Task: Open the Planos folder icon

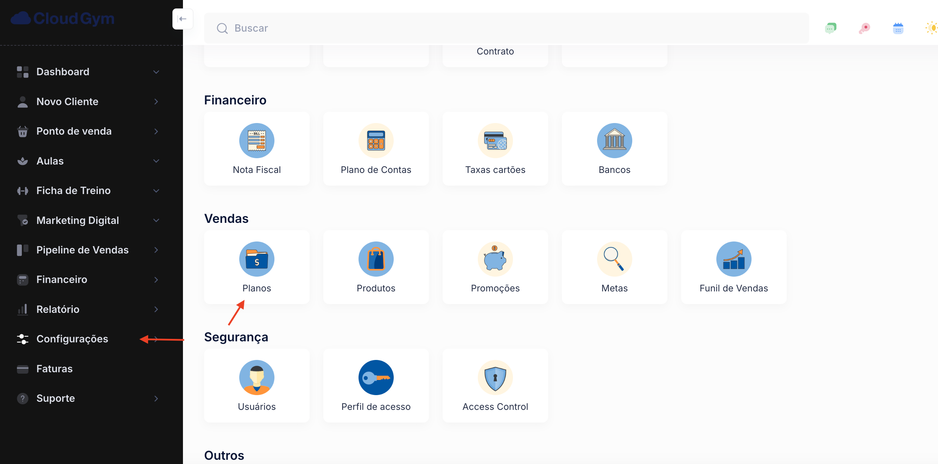Action: pyautogui.click(x=256, y=259)
